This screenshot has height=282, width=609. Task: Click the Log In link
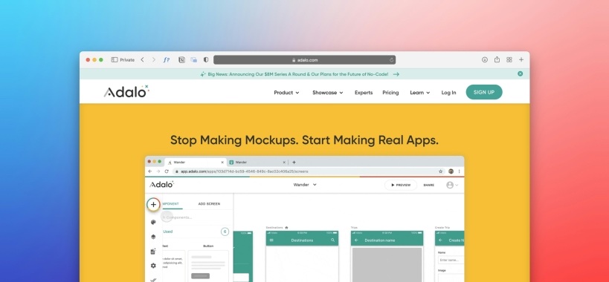[x=448, y=93]
